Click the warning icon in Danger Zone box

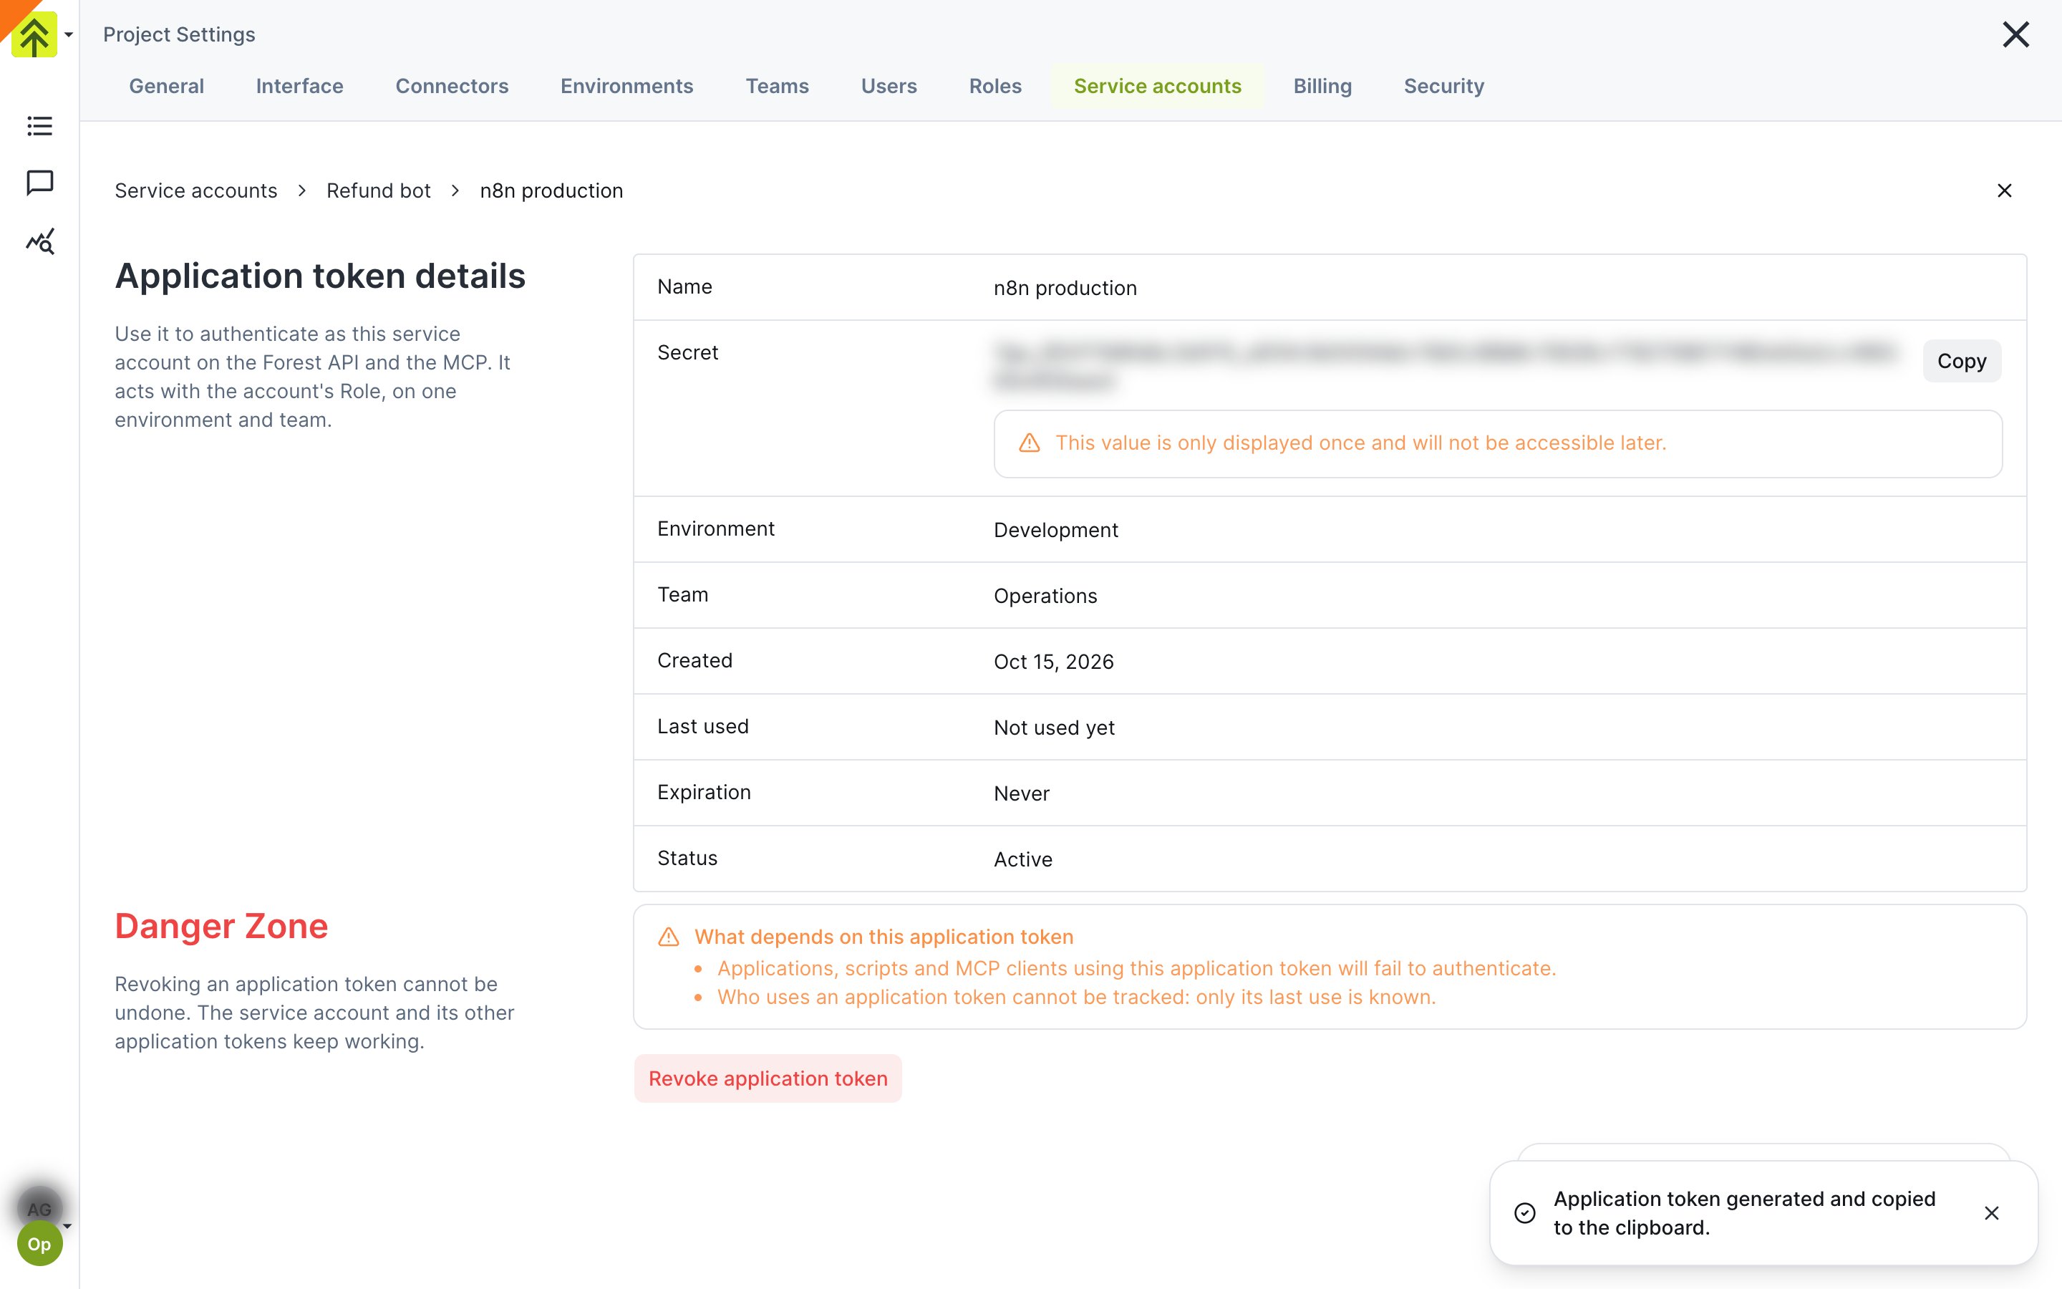tap(669, 936)
